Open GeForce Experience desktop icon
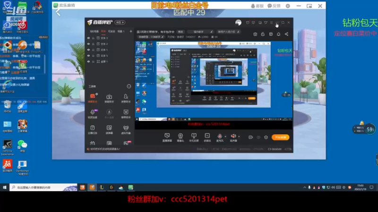378x212 pixels. (x=8, y=148)
